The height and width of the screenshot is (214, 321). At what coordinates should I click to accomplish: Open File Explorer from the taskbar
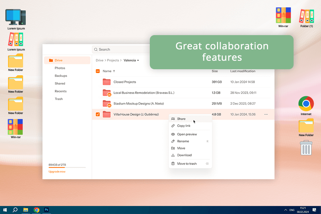pyautogui.click(x=26, y=210)
